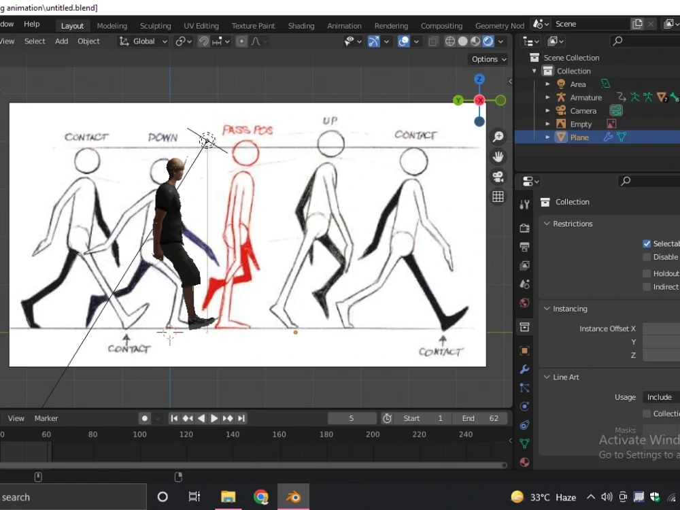The image size is (680, 510).
Task: Open the Global transform orientation dropdown
Action: click(143, 41)
